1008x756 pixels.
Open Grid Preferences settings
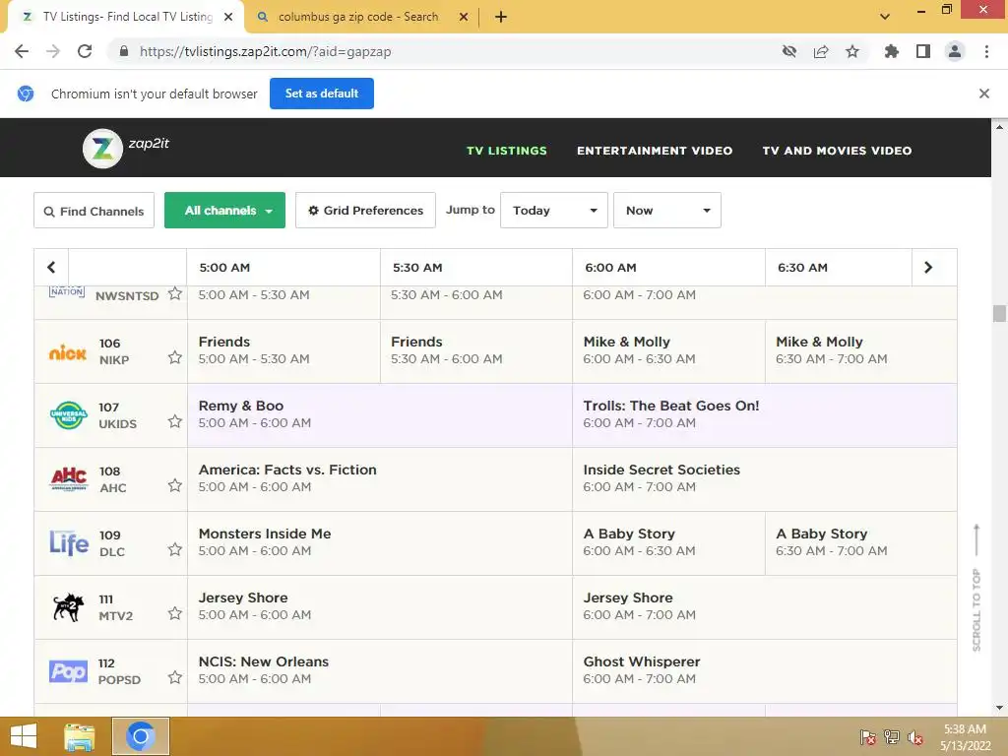pos(366,211)
